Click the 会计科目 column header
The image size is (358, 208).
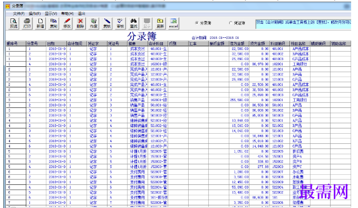[x=158, y=44]
